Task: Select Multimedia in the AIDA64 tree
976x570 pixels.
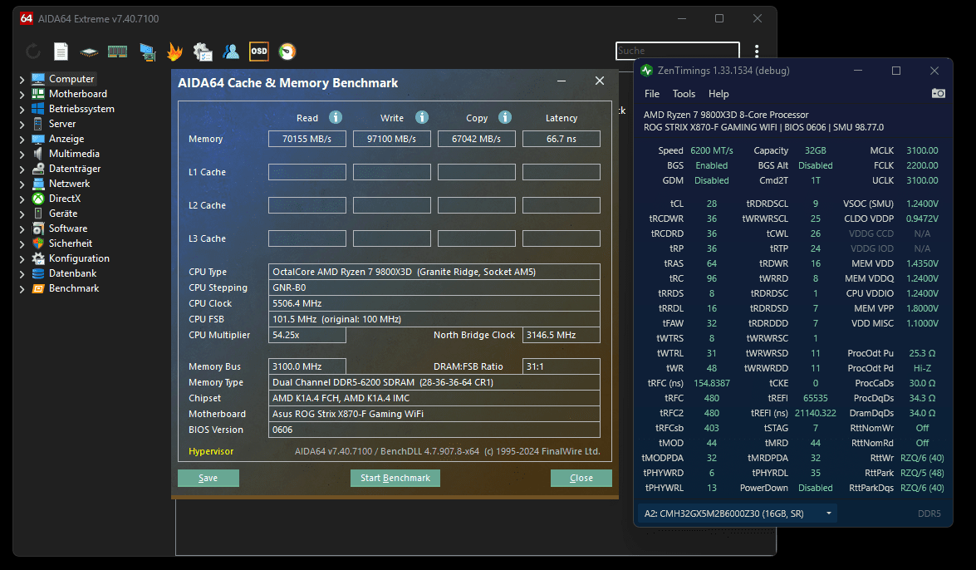Action: click(74, 154)
